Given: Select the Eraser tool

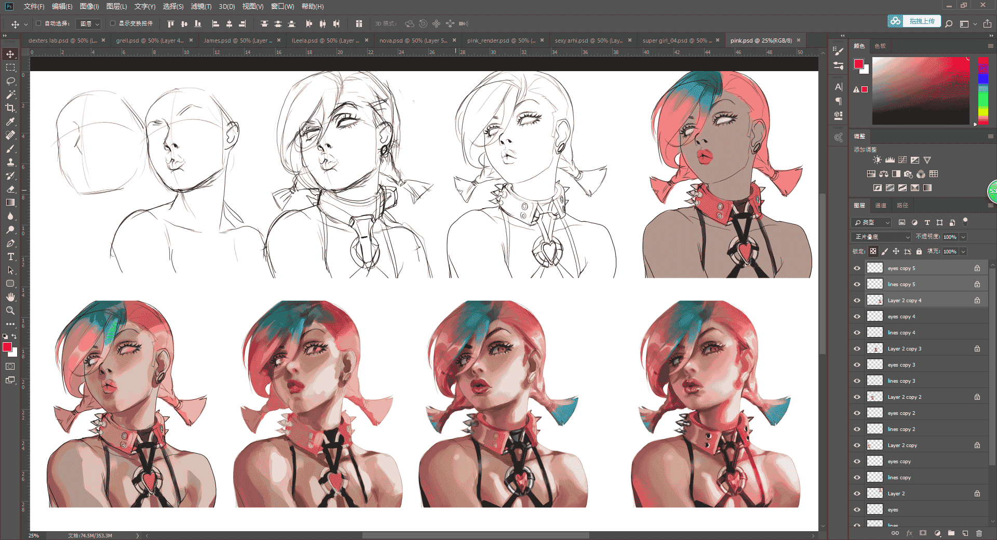Looking at the screenshot, I should click(x=10, y=189).
